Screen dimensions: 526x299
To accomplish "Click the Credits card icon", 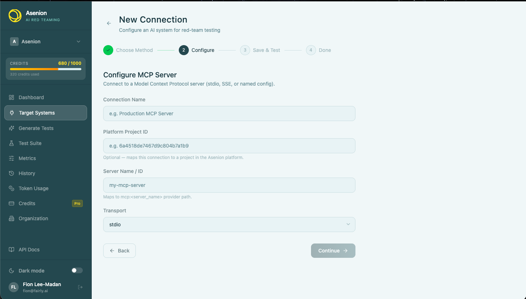I will tap(11, 203).
